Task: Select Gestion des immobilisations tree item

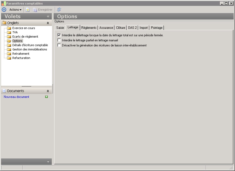Action: [30, 49]
